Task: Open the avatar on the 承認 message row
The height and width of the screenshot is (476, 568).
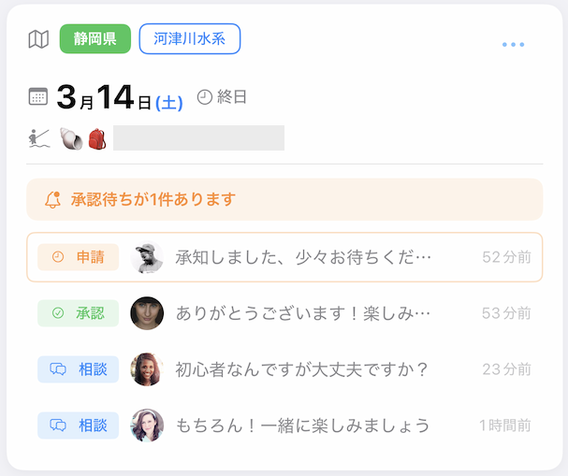Action: (x=147, y=313)
